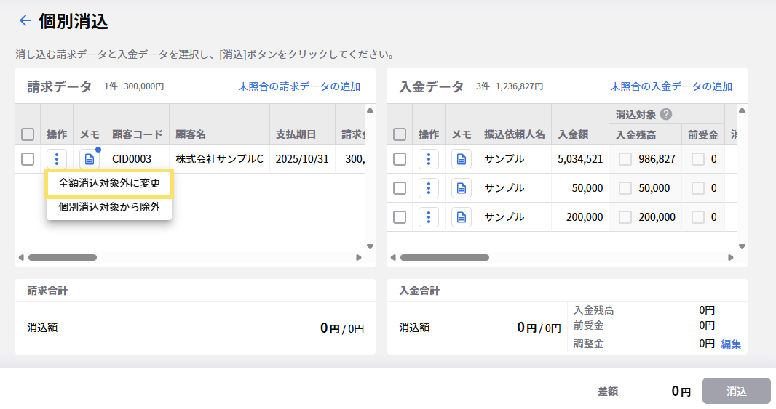
Task: Open the three-dot menu for the 5,034,521 payment
Action: pyautogui.click(x=429, y=159)
